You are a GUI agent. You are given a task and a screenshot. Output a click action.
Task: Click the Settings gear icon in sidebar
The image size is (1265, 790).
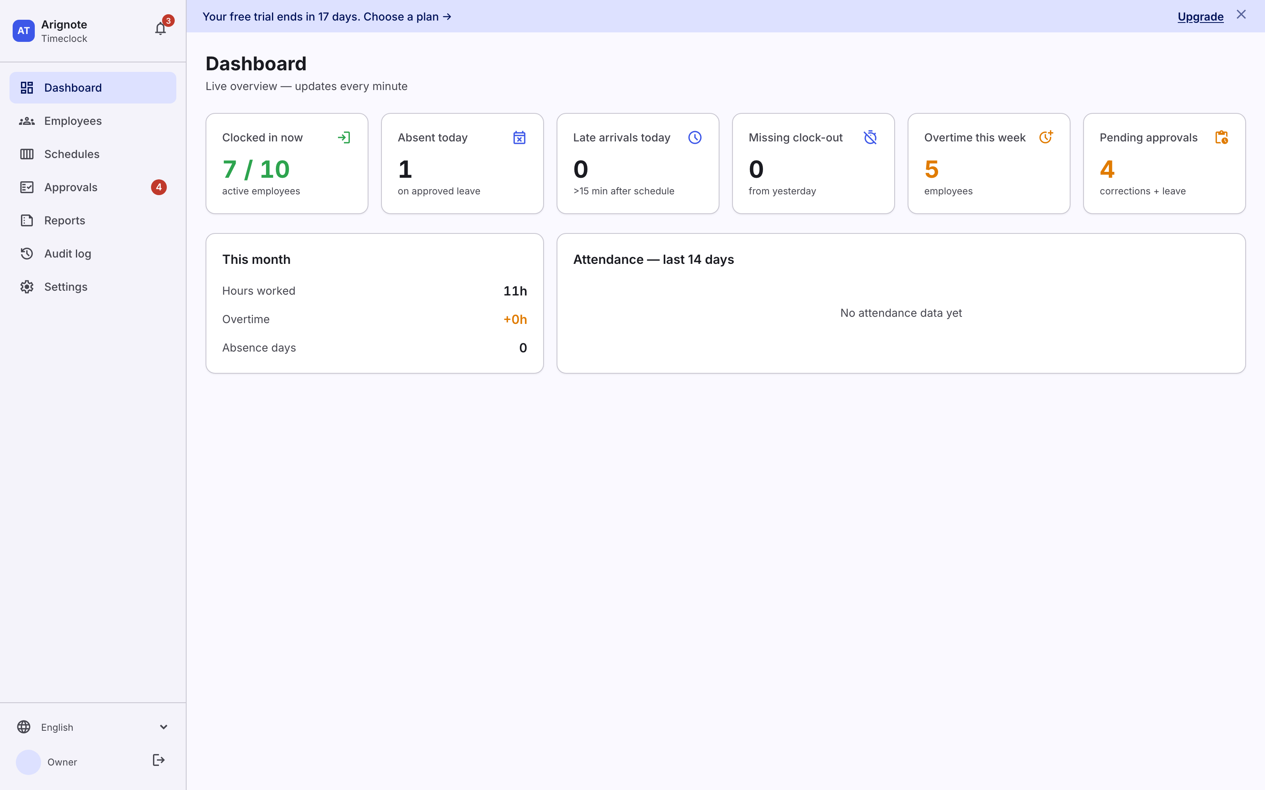point(26,287)
